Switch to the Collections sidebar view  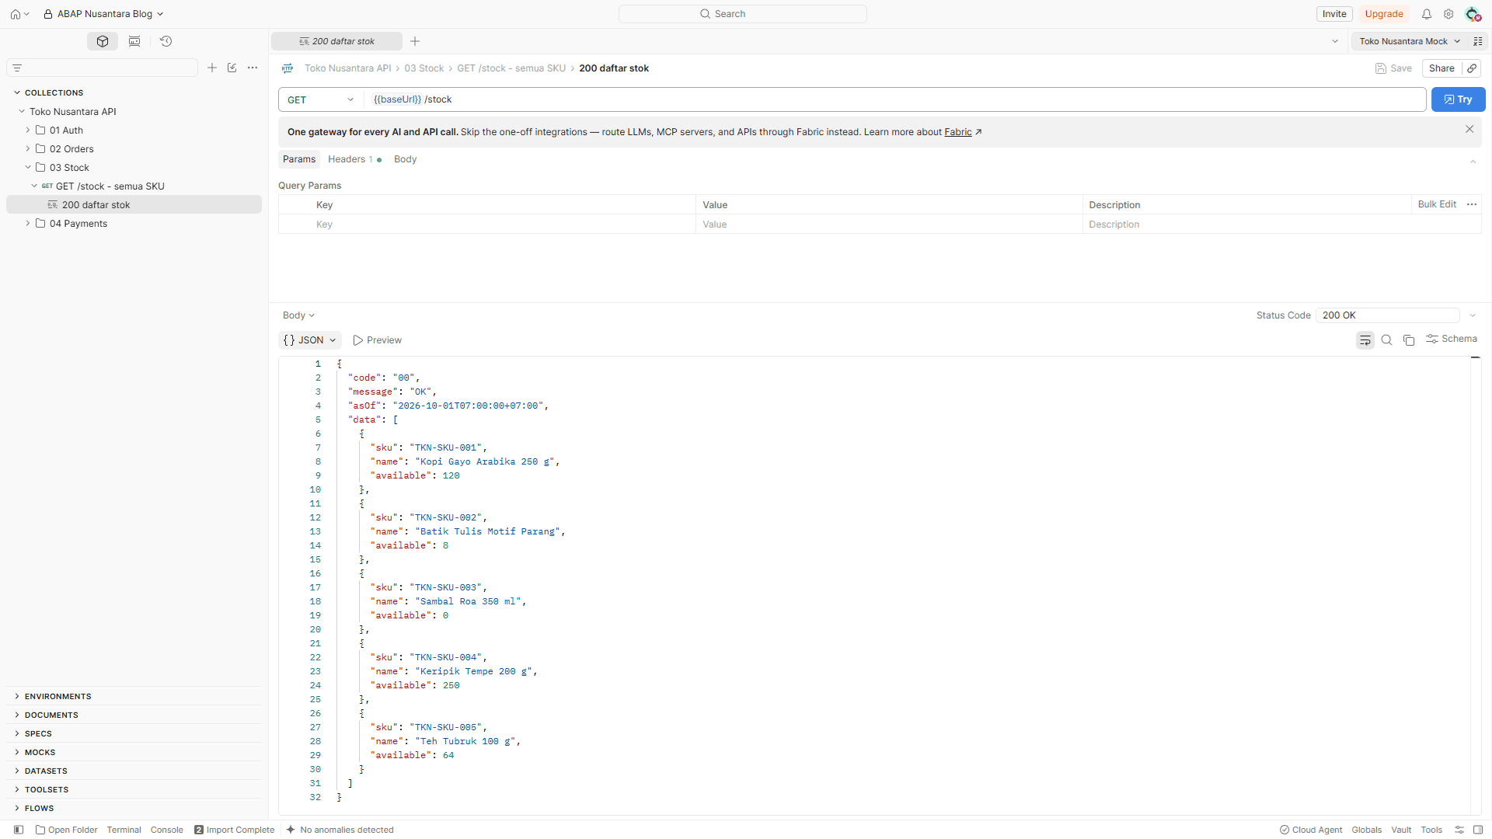pos(103,41)
